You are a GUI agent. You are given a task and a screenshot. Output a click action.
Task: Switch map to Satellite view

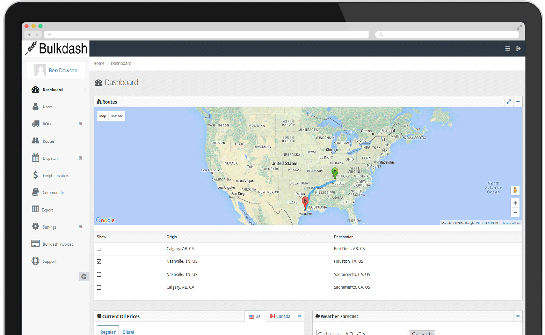pos(117,116)
